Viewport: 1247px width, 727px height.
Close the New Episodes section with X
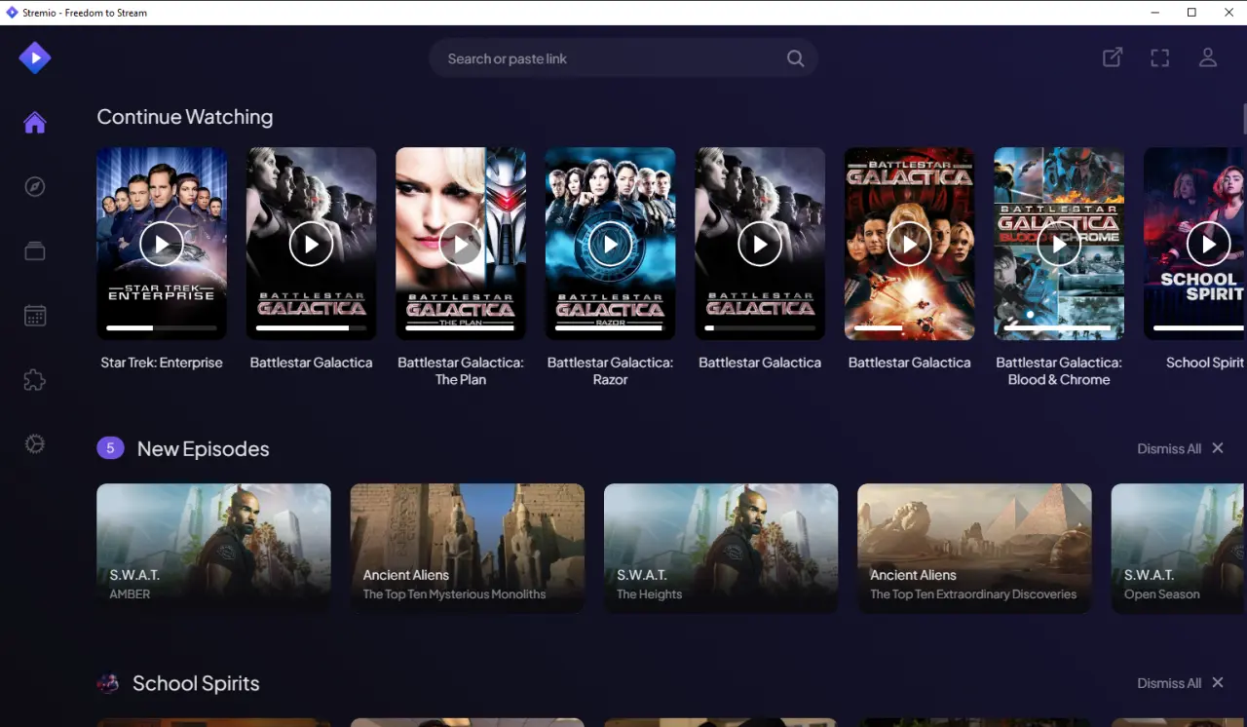(1218, 448)
